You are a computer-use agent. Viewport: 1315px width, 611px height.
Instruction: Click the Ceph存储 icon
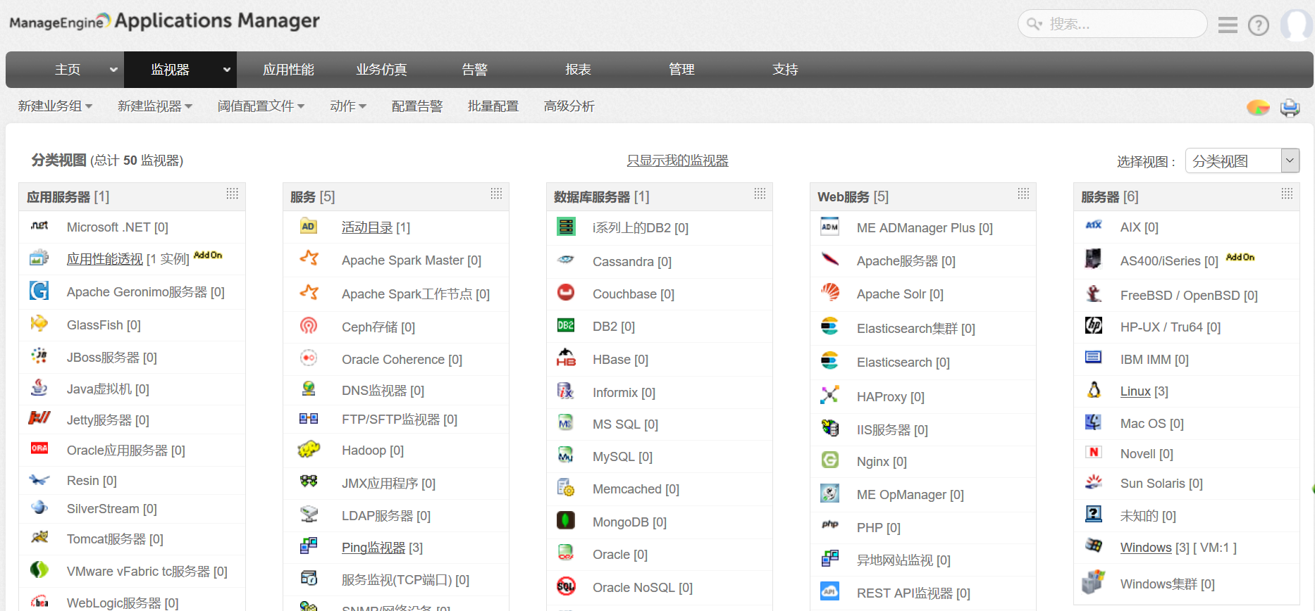(309, 325)
